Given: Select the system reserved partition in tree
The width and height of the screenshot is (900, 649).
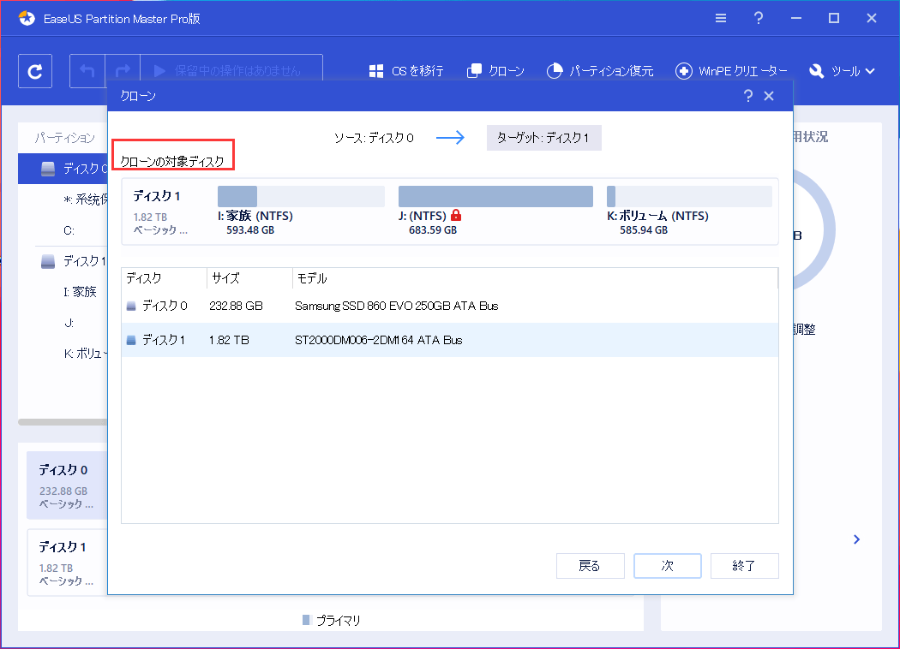Looking at the screenshot, I should [x=85, y=199].
